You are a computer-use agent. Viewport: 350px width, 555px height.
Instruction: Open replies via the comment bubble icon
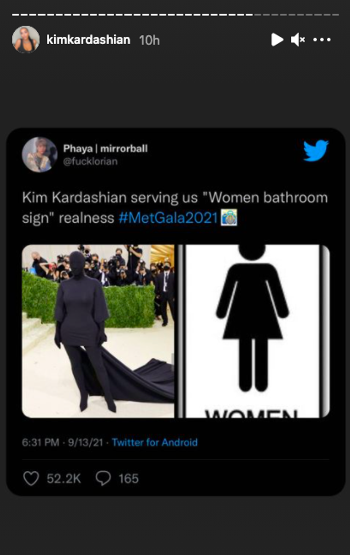click(x=103, y=478)
